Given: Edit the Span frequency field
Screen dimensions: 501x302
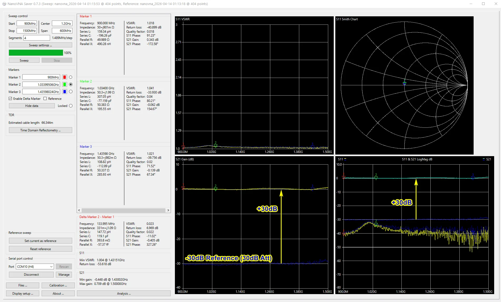Looking at the screenshot, I should [62, 31].
